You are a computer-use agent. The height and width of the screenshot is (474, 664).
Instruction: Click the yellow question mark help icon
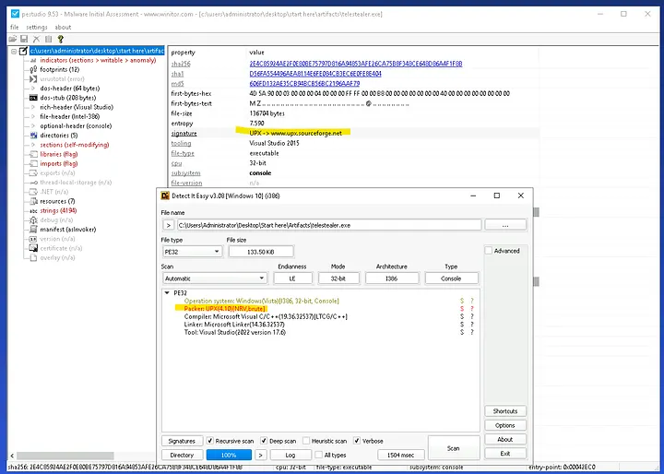[x=61, y=39]
